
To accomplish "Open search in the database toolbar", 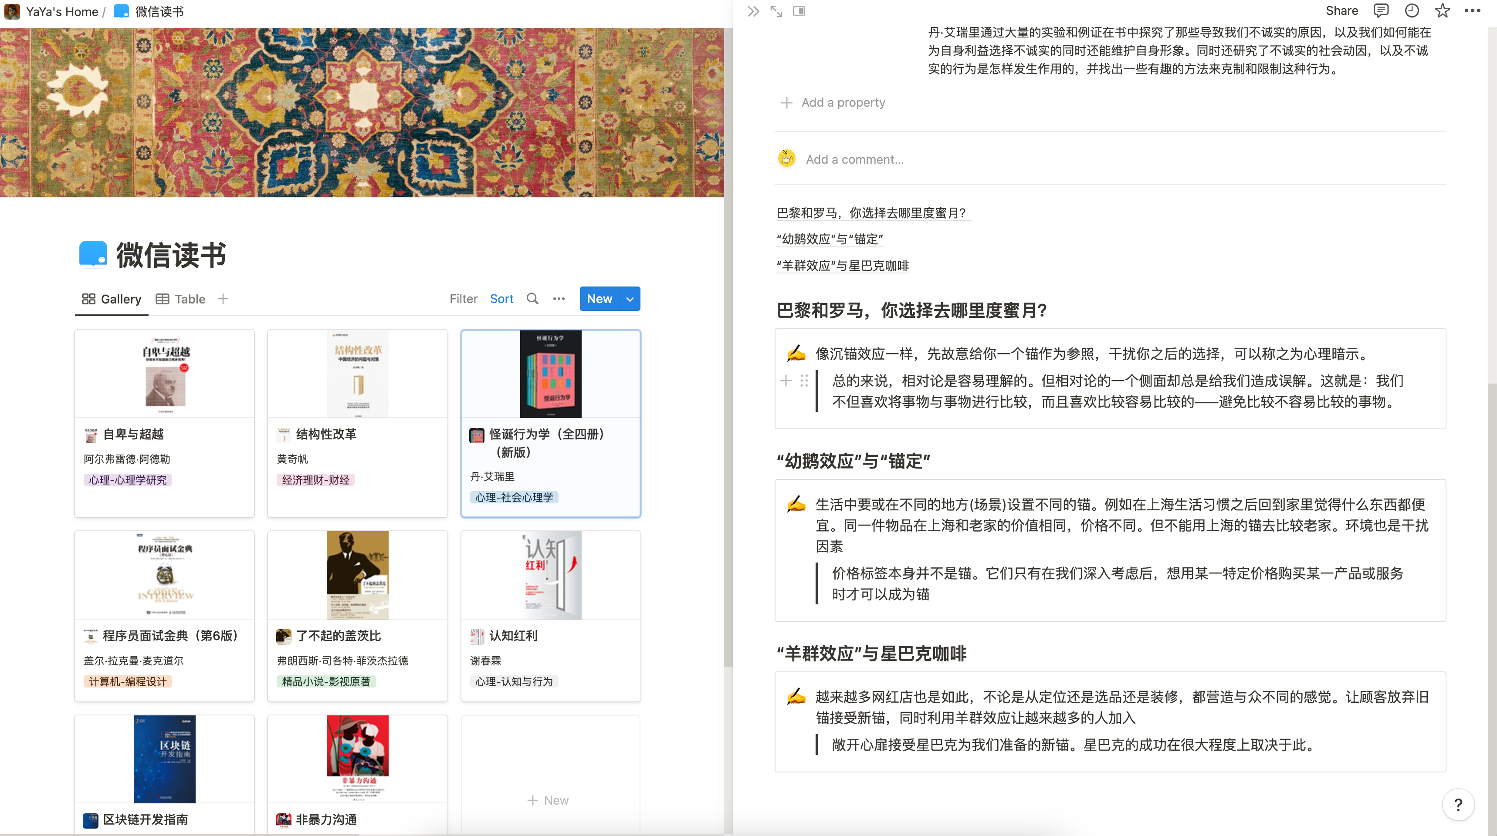I will tap(532, 299).
